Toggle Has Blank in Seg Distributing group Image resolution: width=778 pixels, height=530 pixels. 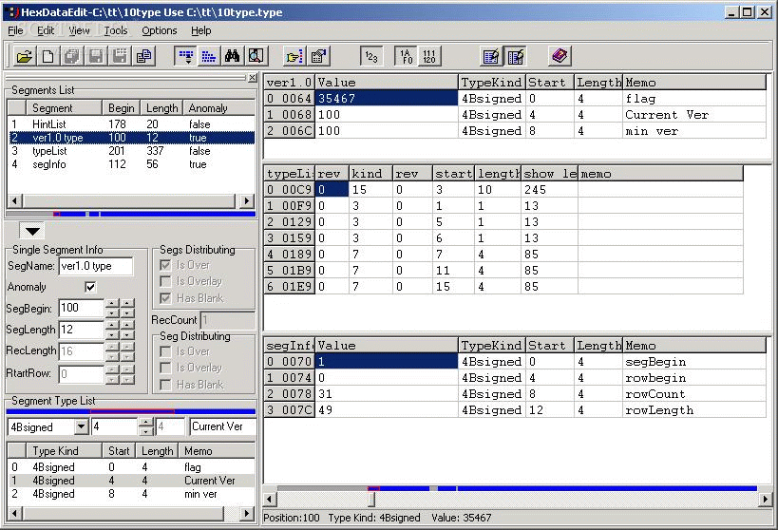click(165, 385)
